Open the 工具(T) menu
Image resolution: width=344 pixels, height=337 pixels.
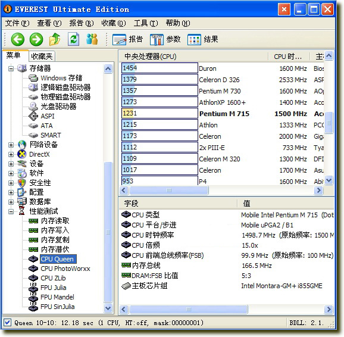146,23
